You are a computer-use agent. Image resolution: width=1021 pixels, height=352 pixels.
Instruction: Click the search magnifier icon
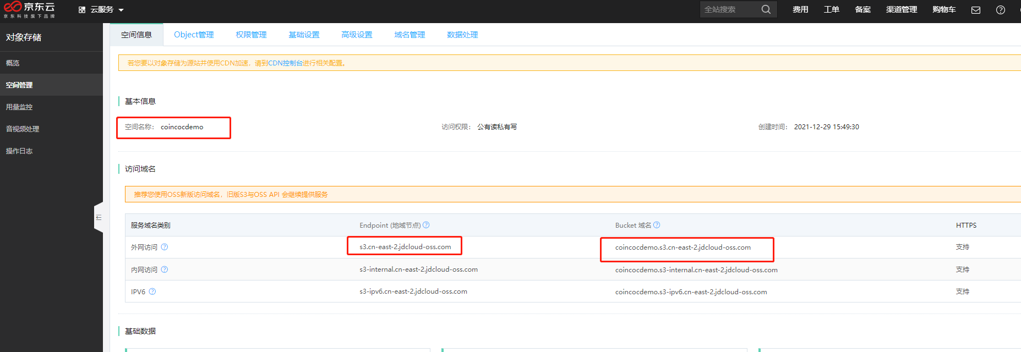[766, 9]
